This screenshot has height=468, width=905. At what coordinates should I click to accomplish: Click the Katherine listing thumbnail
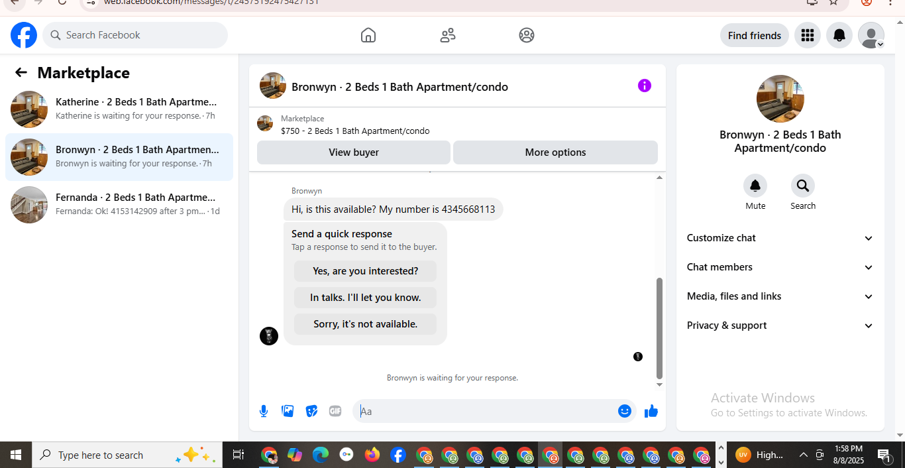(x=29, y=109)
